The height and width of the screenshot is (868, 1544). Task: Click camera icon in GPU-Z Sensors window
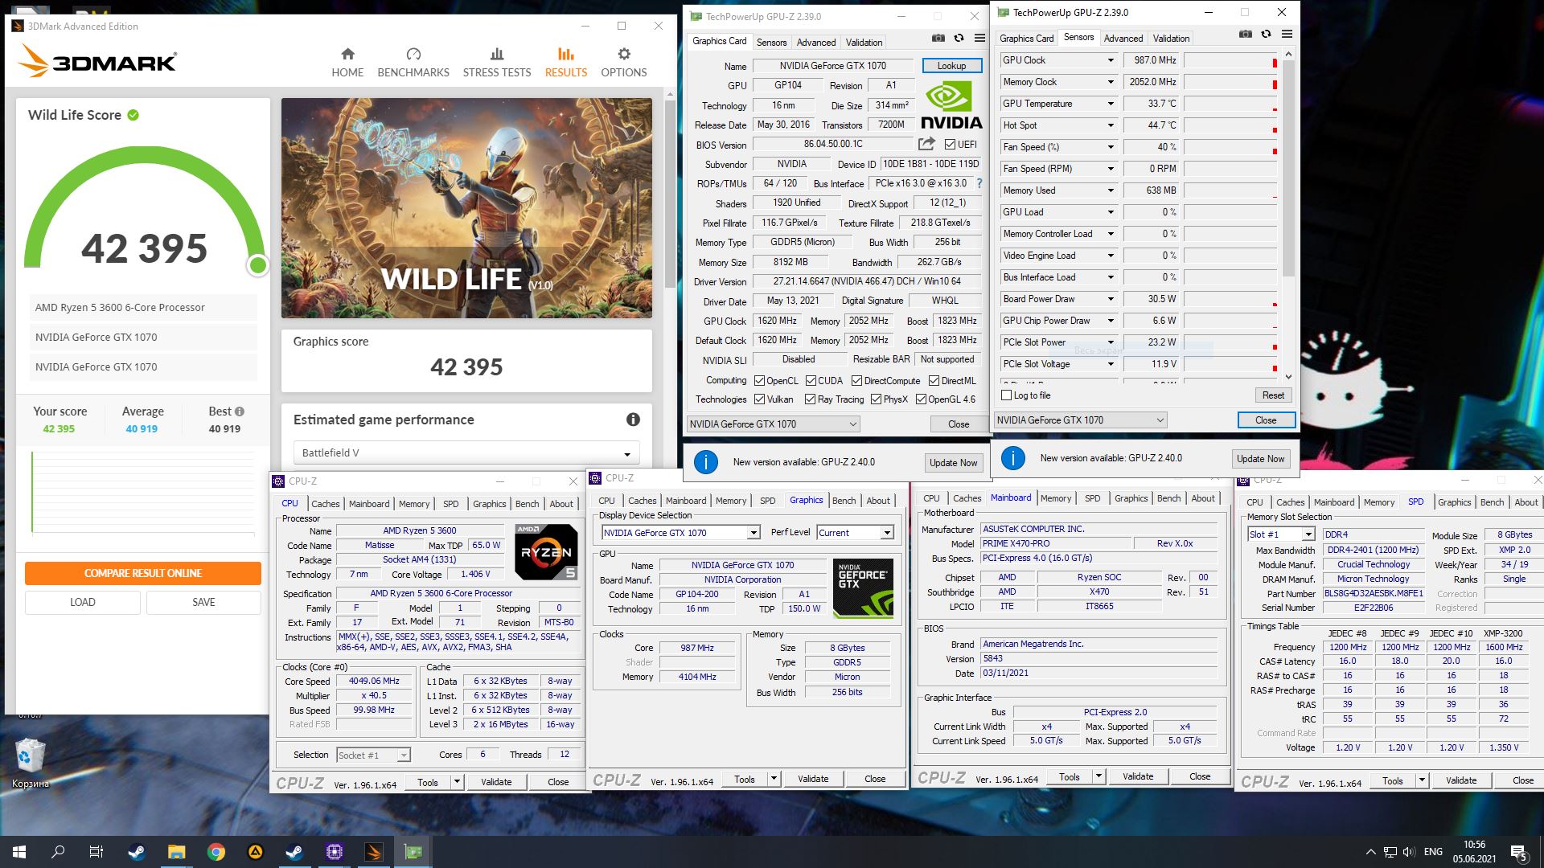1246,35
